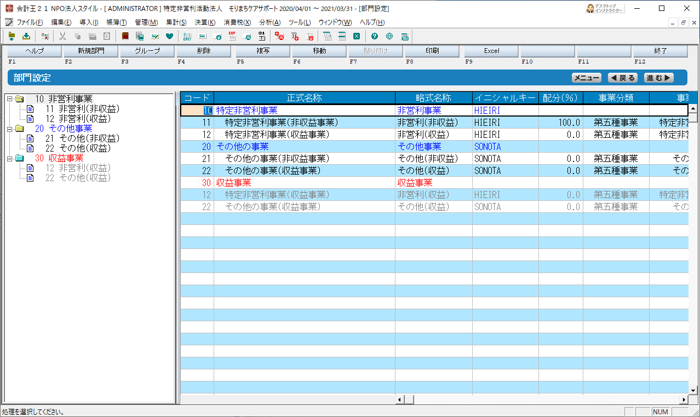Click the Excel function button
Viewport: 700px width, 417px height.
[x=491, y=51]
